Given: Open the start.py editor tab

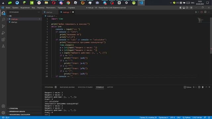Looking at the screenshot, I should tap(49, 12).
